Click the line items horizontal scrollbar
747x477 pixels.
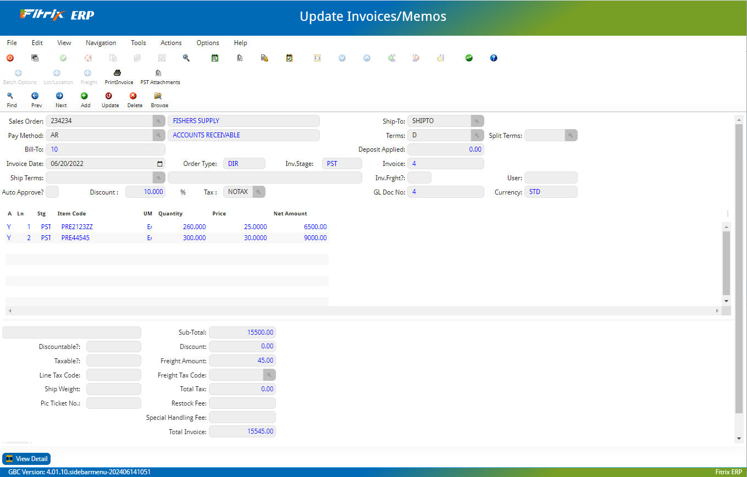point(363,310)
